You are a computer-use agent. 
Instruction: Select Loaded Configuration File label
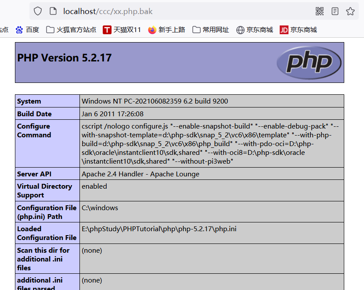pyautogui.click(x=47, y=233)
